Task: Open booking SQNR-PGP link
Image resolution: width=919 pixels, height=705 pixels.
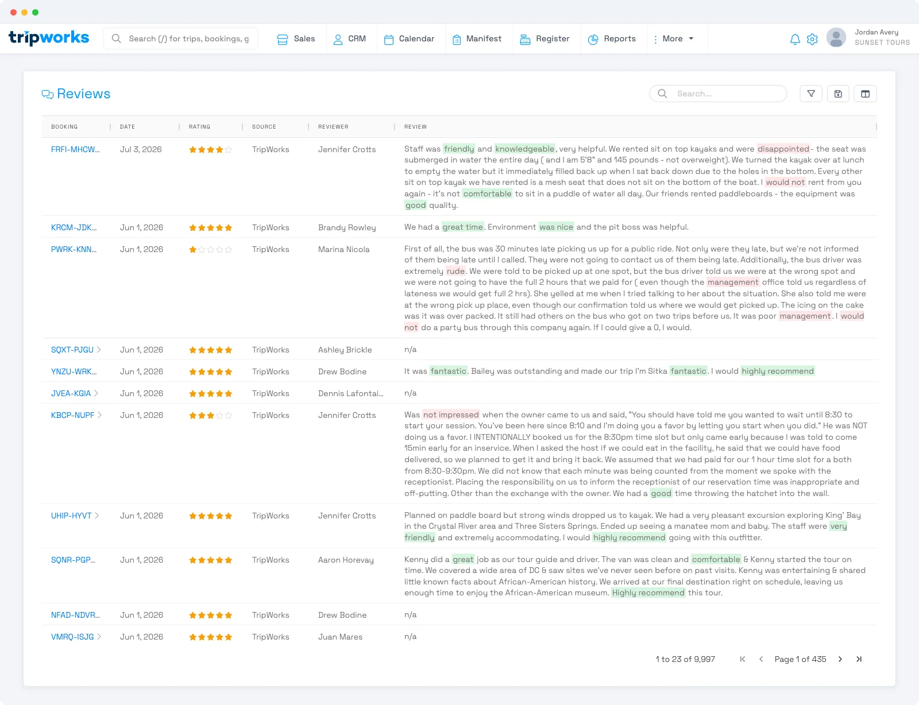Action: [74, 560]
